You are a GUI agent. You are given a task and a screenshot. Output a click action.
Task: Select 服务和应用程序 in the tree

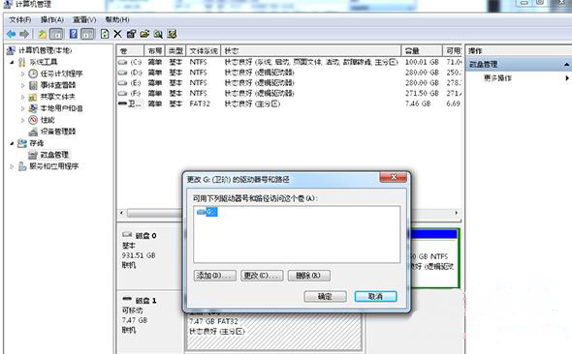[54, 166]
